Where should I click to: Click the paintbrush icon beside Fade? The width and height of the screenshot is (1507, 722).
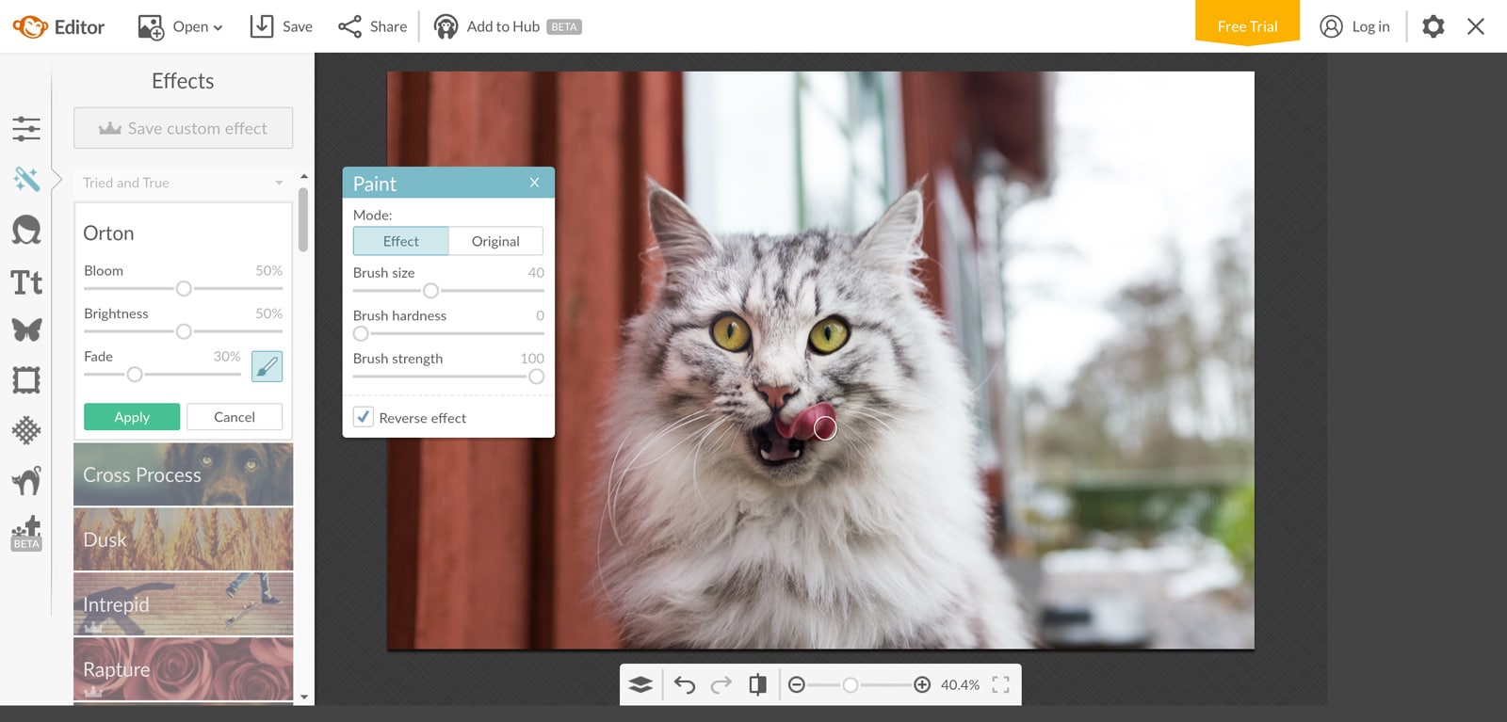click(x=267, y=366)
